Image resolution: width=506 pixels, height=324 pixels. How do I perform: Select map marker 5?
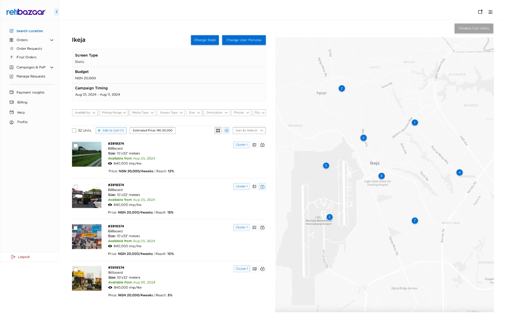(326, 166)
